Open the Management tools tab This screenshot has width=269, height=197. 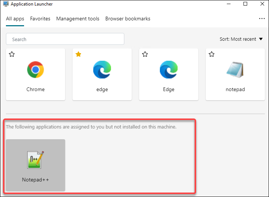(78, 19)
